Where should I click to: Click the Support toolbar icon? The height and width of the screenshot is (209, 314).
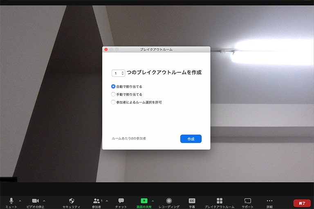pos(247,202)
